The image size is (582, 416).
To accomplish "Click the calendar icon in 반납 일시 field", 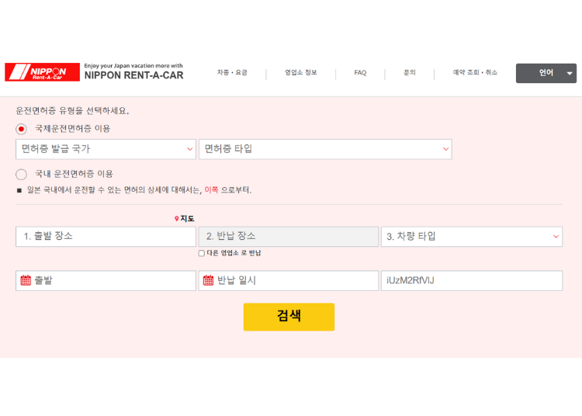I will [x=208, y=280].
